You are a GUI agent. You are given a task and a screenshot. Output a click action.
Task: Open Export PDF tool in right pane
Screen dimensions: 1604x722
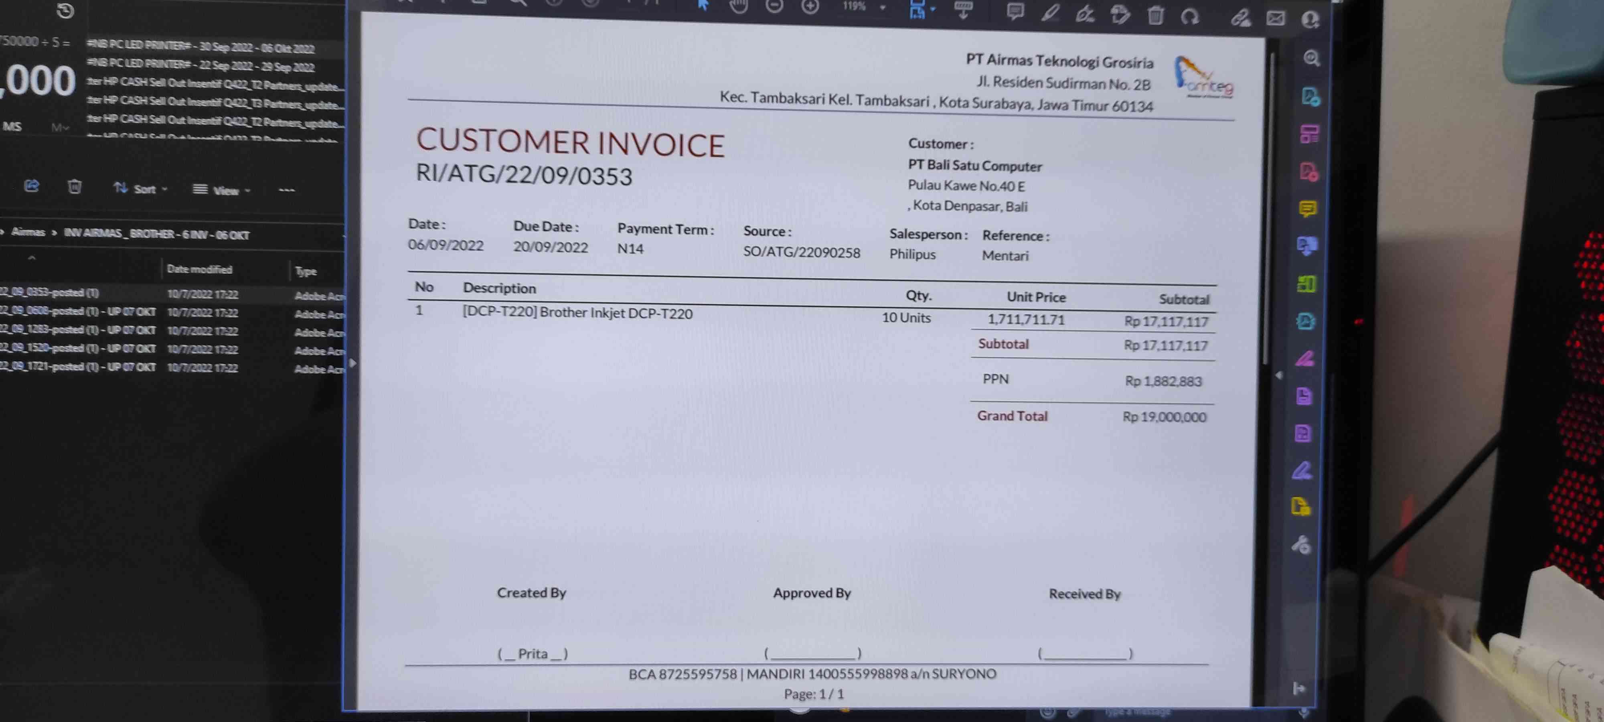[x=1310, y=97]
